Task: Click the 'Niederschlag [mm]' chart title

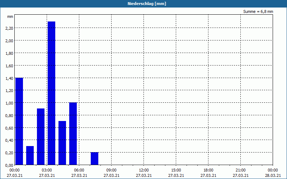Action: coord(147,4)
